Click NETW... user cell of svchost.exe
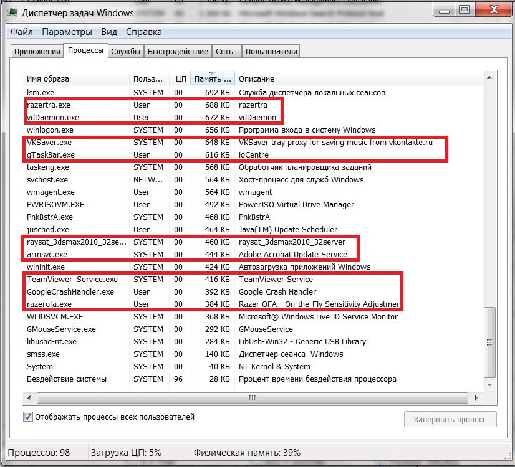 148,180
